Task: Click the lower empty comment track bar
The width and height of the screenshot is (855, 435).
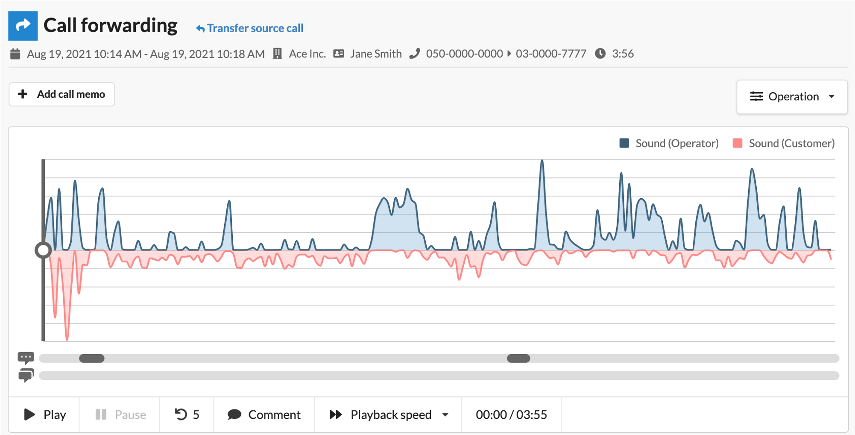Action: (x=439, y=376)
